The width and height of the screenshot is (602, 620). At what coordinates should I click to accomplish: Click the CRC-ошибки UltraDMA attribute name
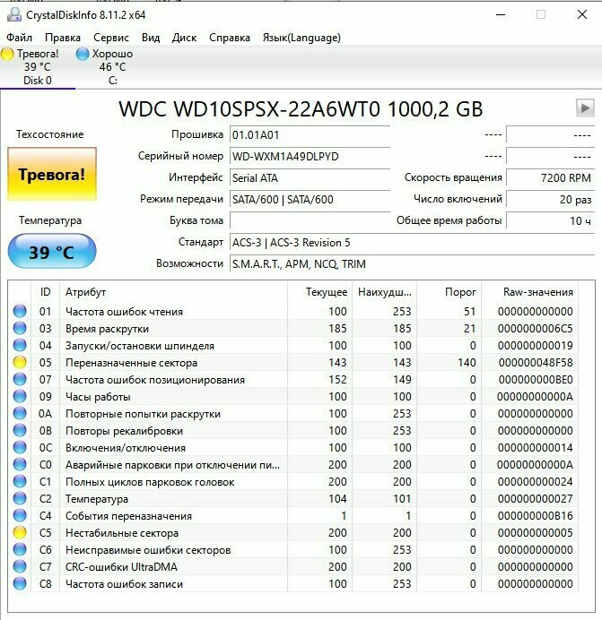[121, 567]
